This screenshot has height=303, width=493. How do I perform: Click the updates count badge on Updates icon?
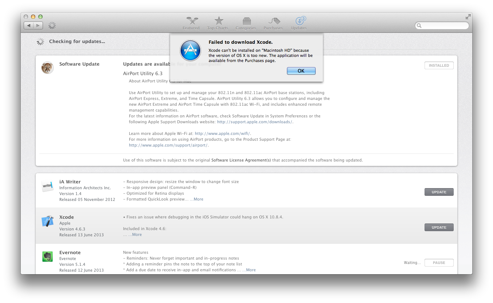click(304, 19)
